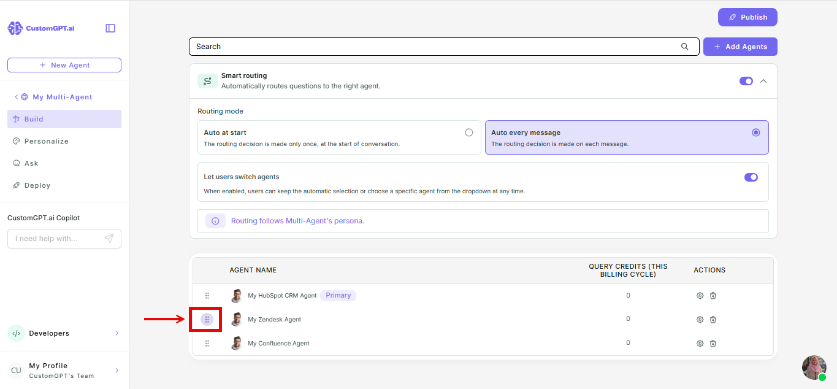Select Auto every message routing mode
The width and height of the screenshot is (837, 389).
coord(627,137)
